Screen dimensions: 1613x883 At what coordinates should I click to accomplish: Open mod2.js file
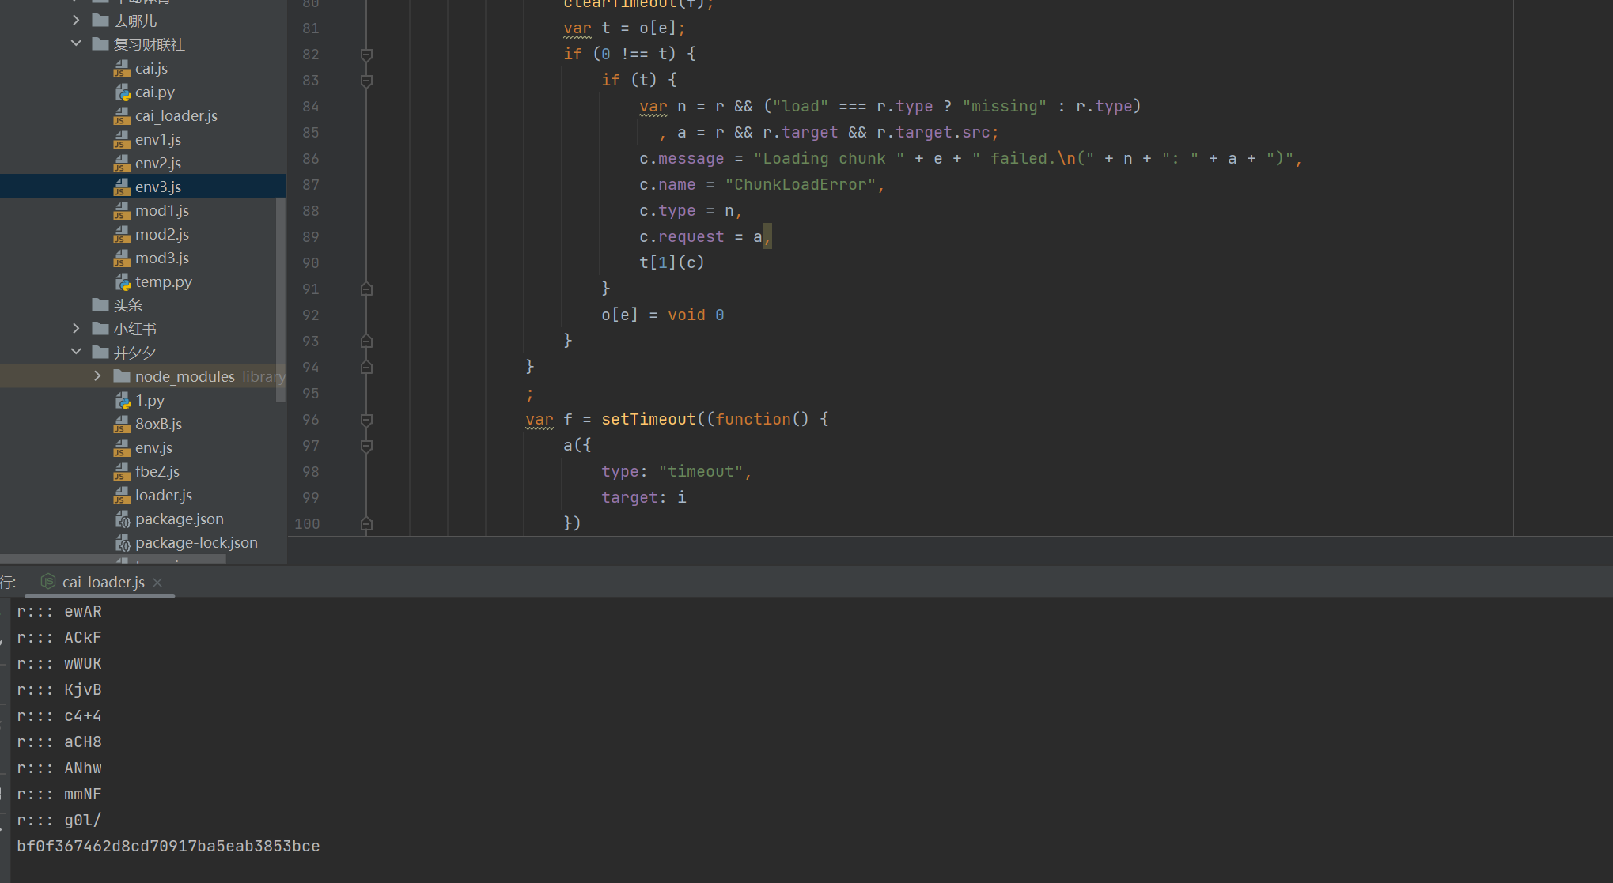tap(162, 235)
